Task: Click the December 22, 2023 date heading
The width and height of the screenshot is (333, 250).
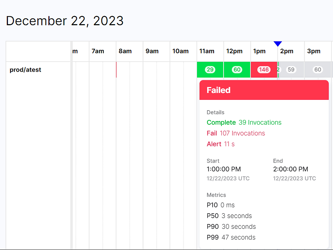Action: point(65,21)
